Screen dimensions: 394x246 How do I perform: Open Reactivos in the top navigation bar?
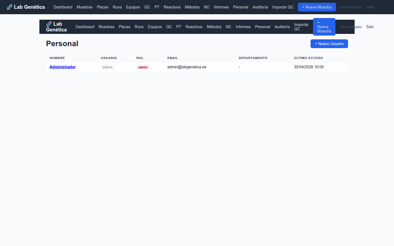pos(172,7)
